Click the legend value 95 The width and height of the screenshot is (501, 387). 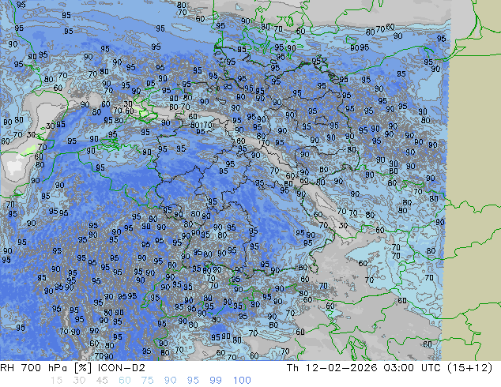[x=193, y=381]
